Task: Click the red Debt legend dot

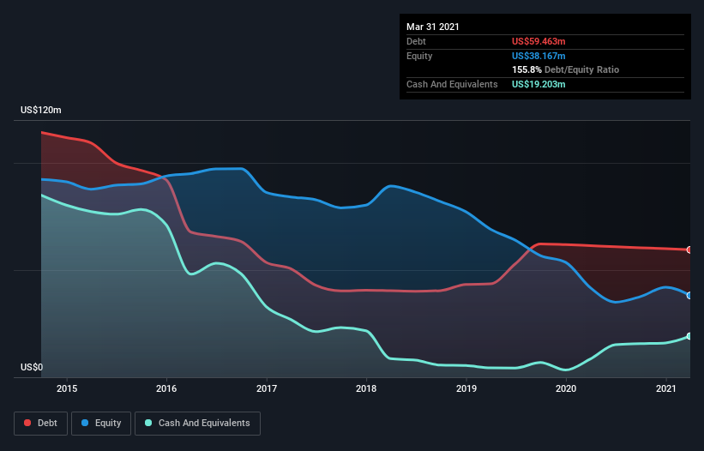Action: 27,423
